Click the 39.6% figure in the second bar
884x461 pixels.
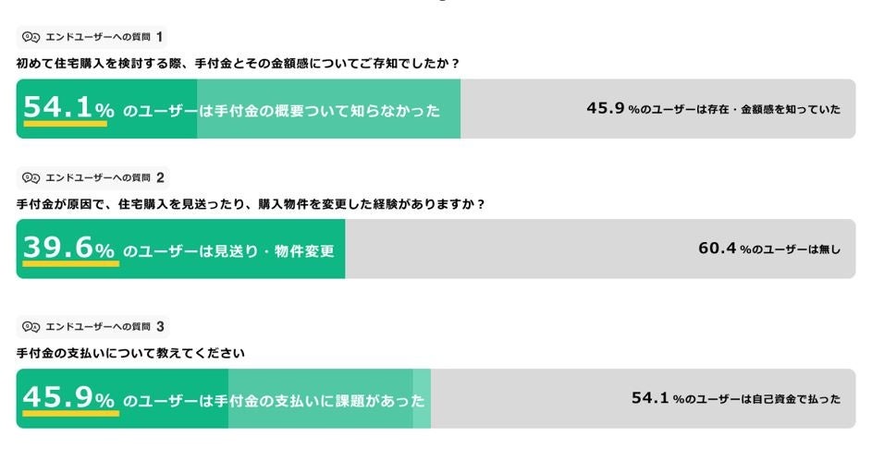[x=68, y=249]
